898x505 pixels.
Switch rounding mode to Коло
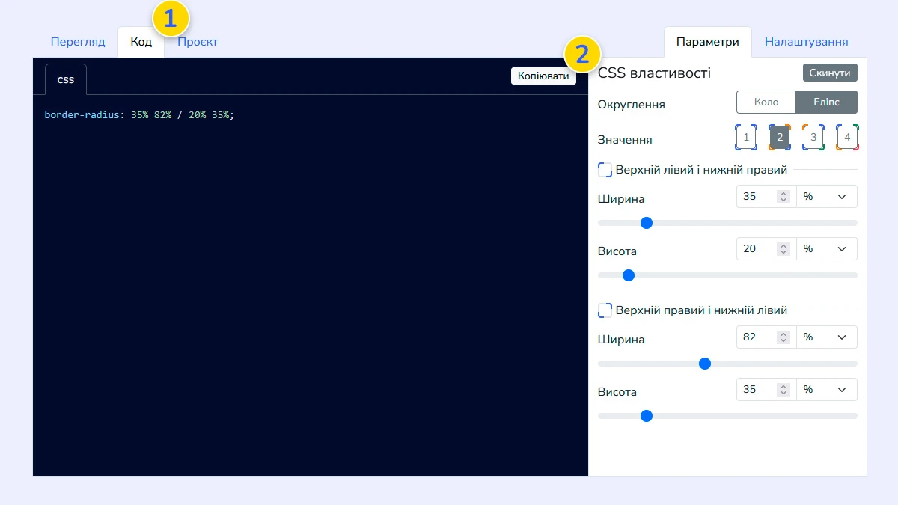coord(766,102)
